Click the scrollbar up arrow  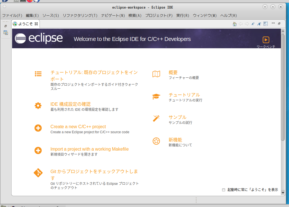pyautogui.click(x=283, y=31)
